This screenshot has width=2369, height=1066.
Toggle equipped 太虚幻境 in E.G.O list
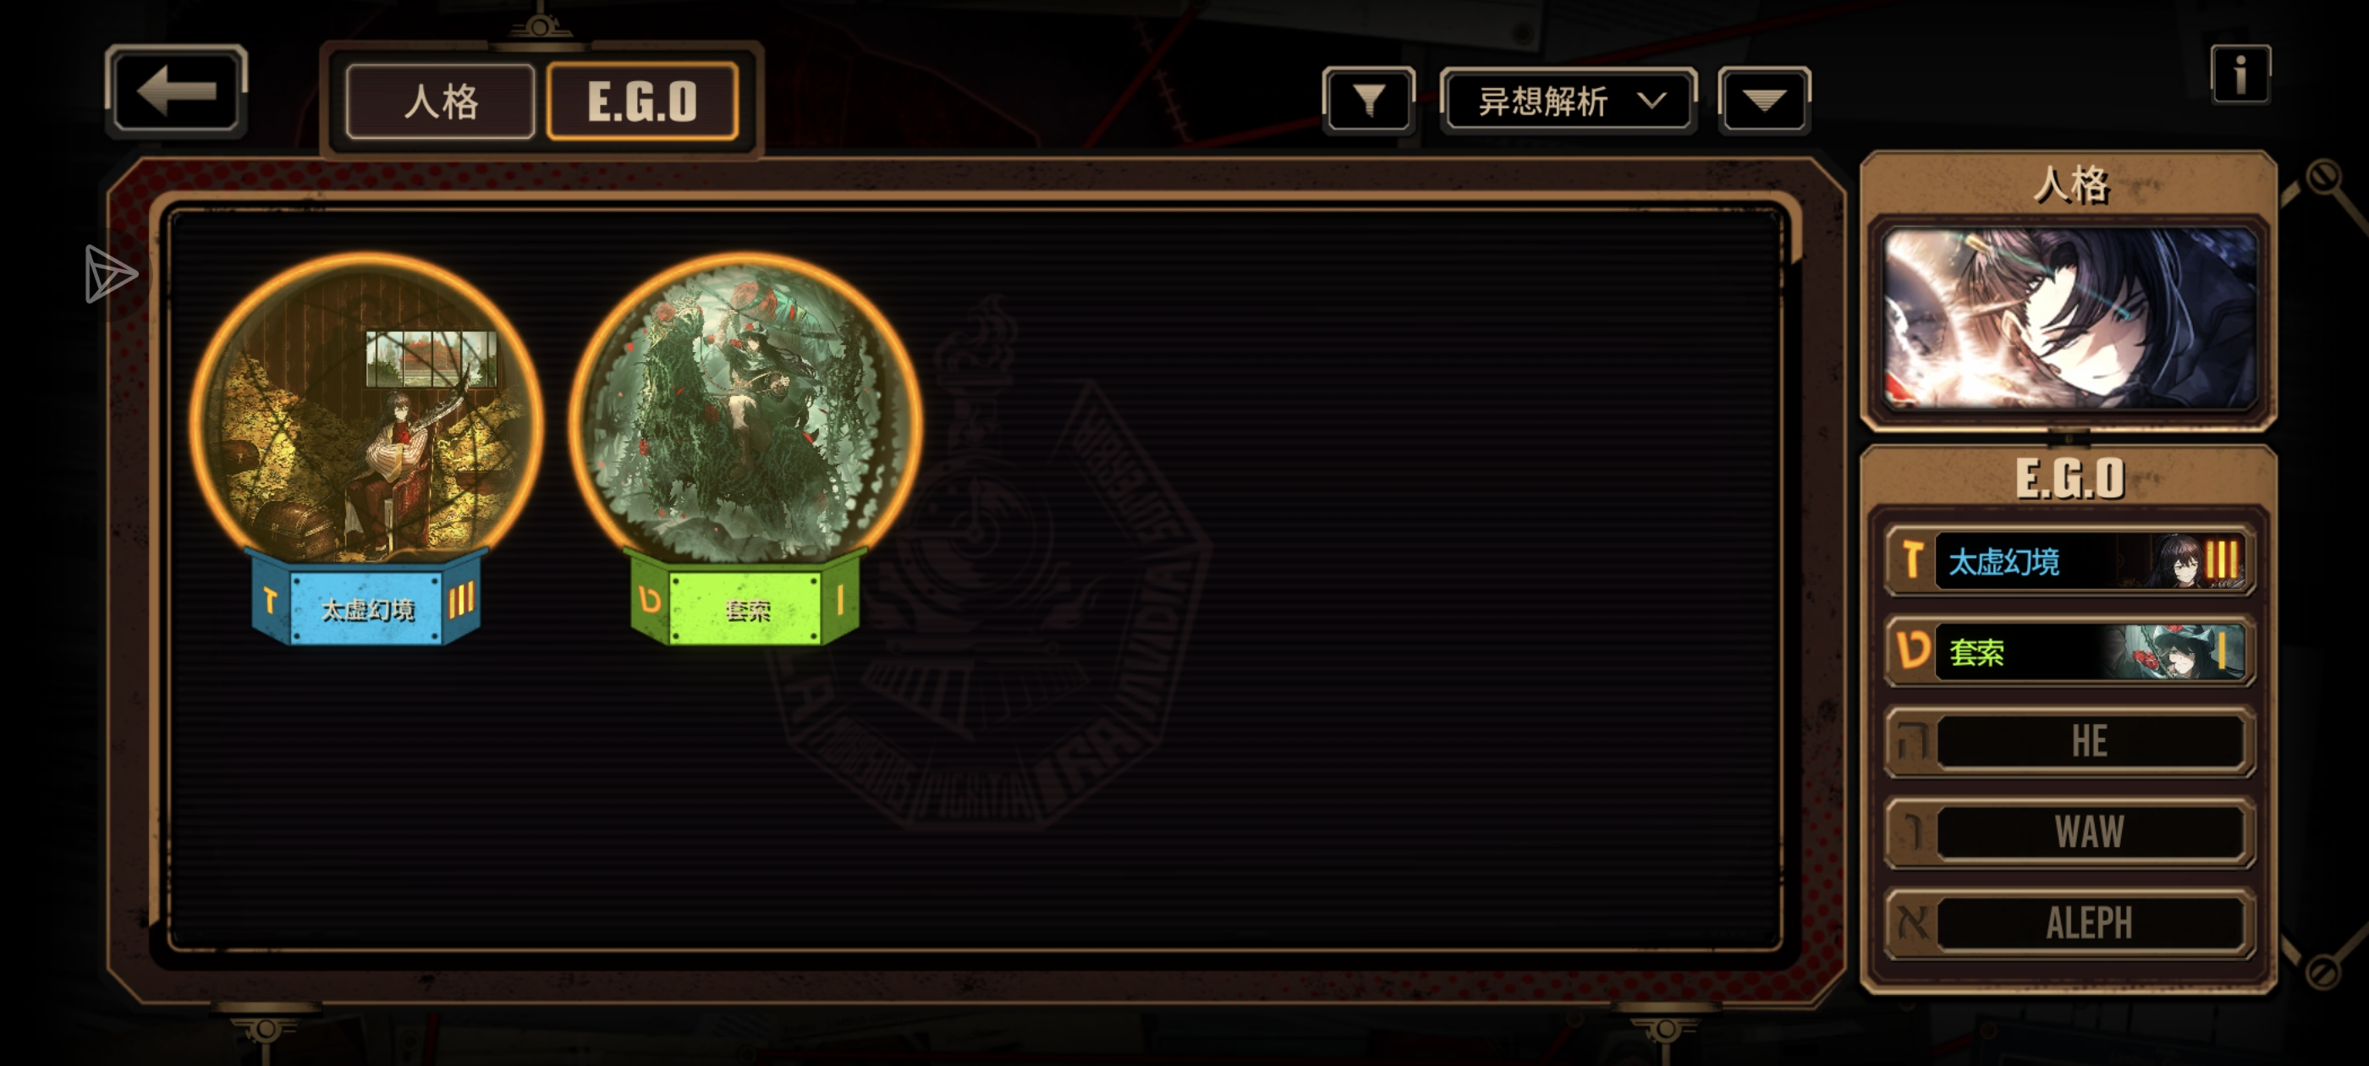point(2069,559)
